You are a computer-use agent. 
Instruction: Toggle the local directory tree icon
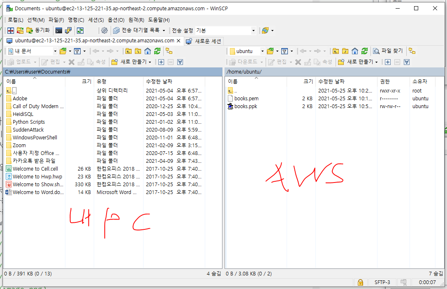click(169, 51)
